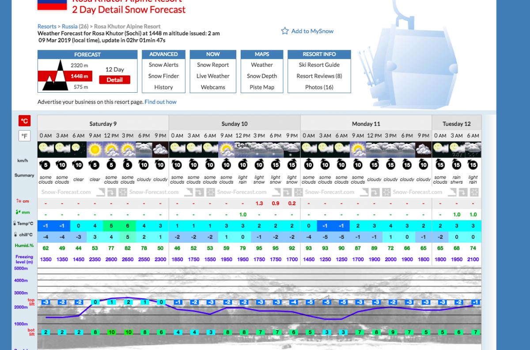530x350 pixels.
Task: Open the Weather maps link
Action: [x=262, y=65]
